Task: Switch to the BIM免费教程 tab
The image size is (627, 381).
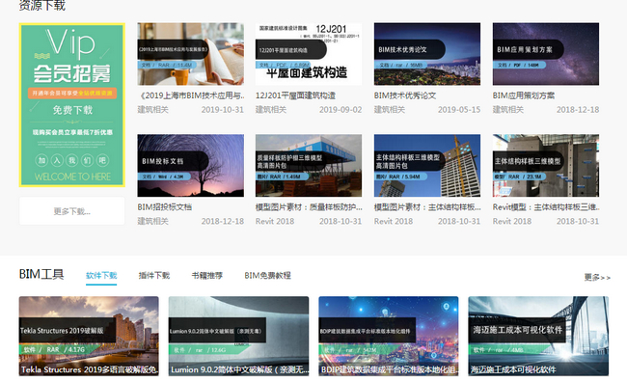Action: (x=267, y=276)
